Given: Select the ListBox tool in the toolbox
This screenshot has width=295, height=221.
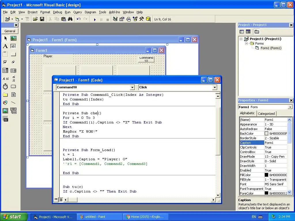Looking at the screenshot, I should (x=13, y=71).
